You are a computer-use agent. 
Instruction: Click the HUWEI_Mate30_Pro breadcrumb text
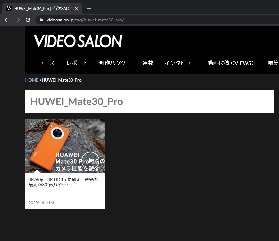(62, 80)
